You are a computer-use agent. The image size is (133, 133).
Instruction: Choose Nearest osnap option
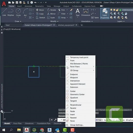(x=80, y=118)
